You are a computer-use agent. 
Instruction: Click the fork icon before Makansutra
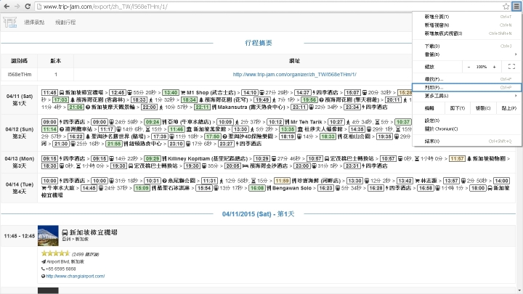214,107
